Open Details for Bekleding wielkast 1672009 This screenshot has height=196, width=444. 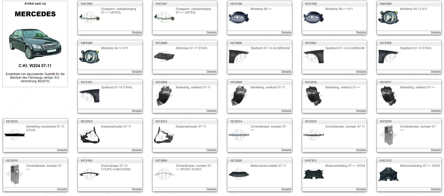(286, 111)
